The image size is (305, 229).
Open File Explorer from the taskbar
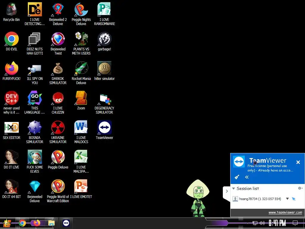pos(51,223)
